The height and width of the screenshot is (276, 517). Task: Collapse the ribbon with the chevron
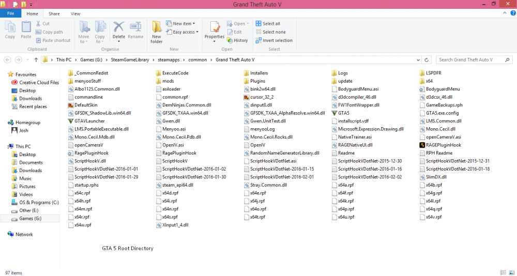[x=505, y=13]
